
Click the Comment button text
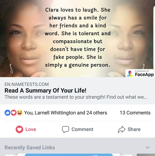click(82, 129)
